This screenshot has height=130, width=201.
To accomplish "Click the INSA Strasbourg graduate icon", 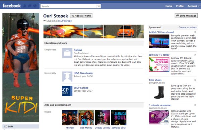I will 67,76.
